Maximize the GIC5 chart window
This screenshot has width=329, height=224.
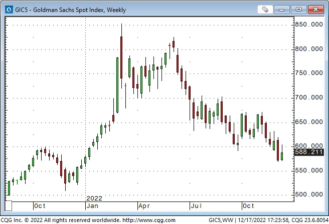point(298,9)
